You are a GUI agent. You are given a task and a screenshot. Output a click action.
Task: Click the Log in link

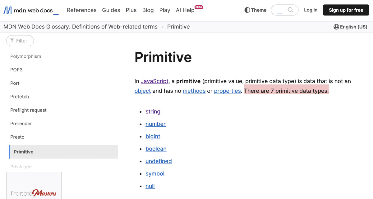[x=311, y=10]
